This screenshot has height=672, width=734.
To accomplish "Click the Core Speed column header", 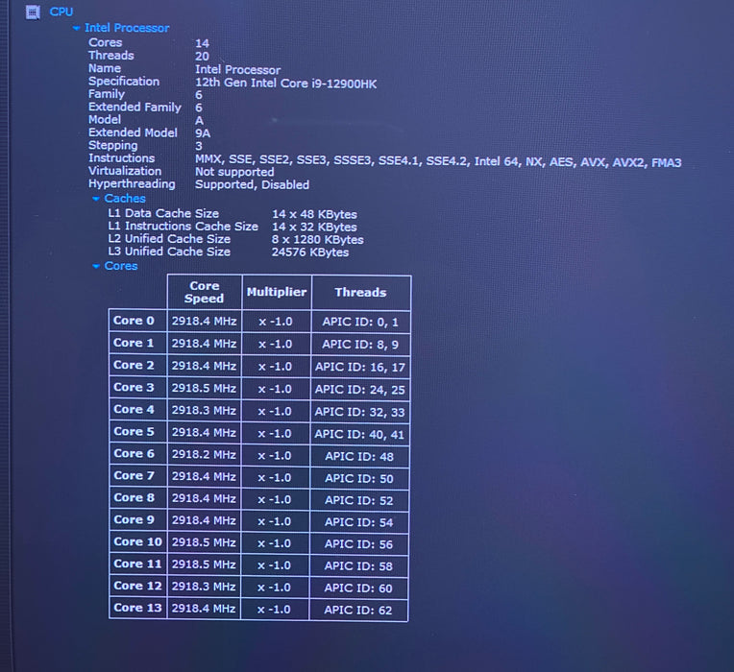I will point(204,292).
